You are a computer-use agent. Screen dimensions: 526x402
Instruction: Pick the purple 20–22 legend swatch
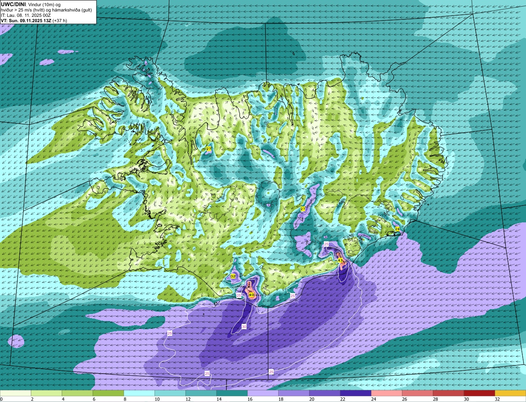point(325,393)
